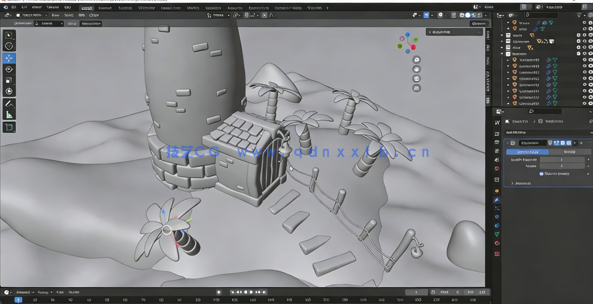Screen dimensions: 593x304
Task: Open the Modifier properties wrench tab
Action: (x=497, y=199)
